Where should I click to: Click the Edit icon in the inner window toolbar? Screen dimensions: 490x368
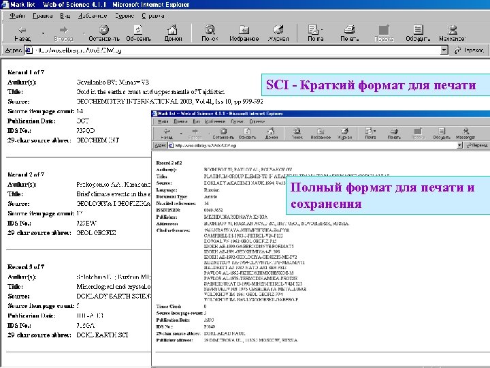[418, 131]
